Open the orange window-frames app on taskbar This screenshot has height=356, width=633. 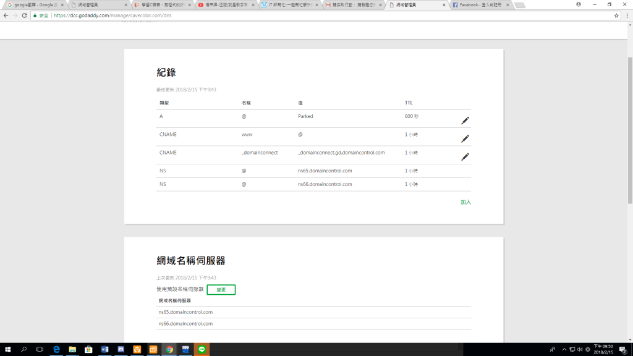pyautogui.click(x=153, y=350)
